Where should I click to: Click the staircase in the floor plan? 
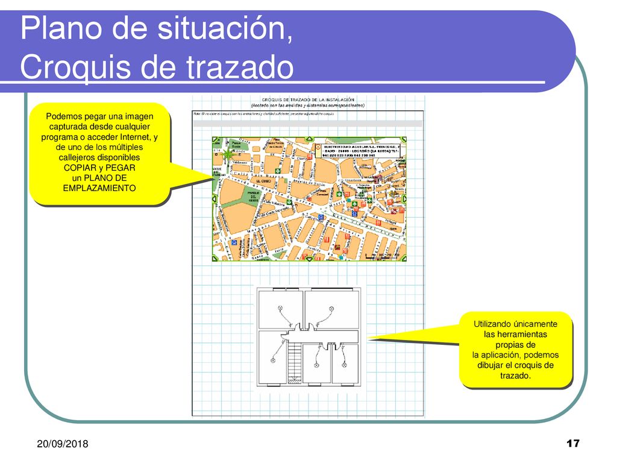point(294,362)
